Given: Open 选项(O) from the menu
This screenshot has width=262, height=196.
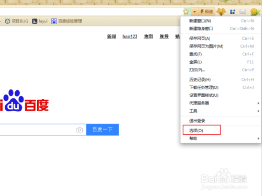Looking at the screenshot, I should pyautogui.click(x=221, y=131).
